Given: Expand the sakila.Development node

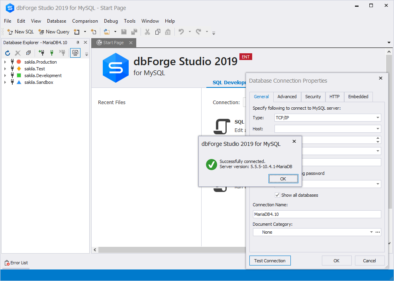Looking at the screenshot, I should click(5, 76).
